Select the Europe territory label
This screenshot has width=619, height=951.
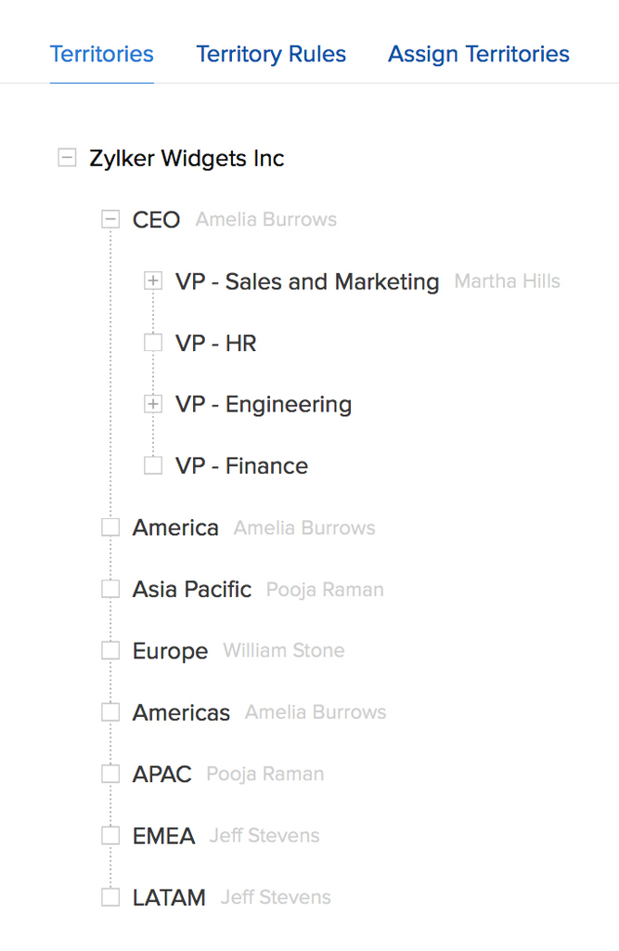170,651
